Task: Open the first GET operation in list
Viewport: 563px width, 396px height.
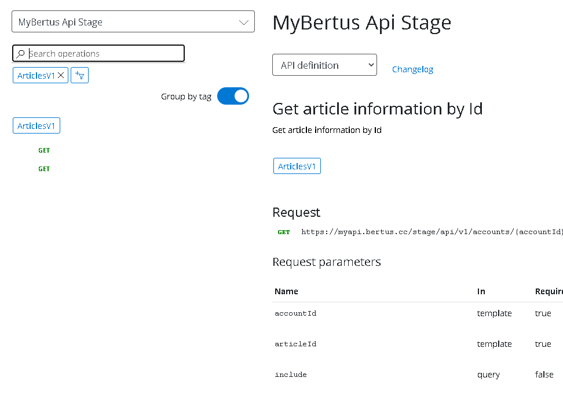Action: (44, 150)
